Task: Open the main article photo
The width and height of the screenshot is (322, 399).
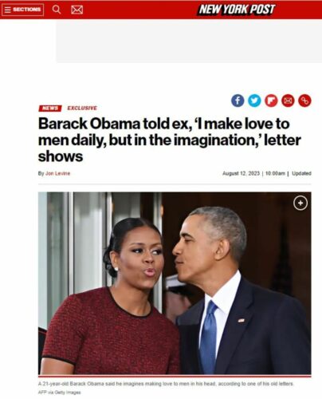Action: coord(175,283)
